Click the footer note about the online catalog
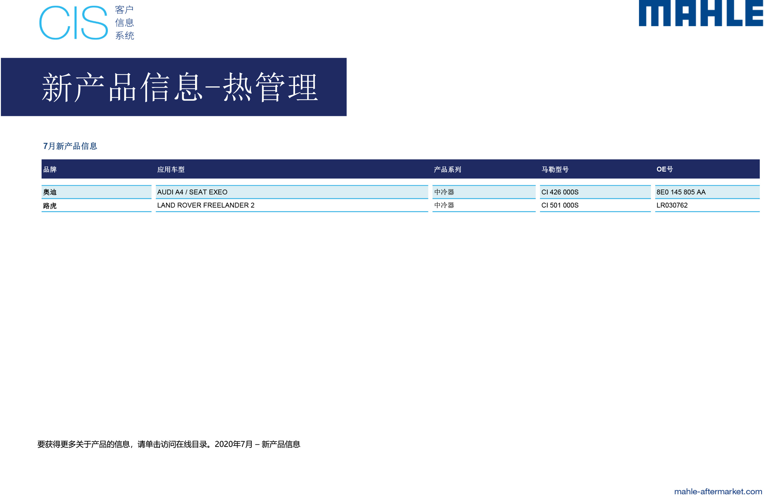This screenshot has height=496, width=764. point(169,444)
